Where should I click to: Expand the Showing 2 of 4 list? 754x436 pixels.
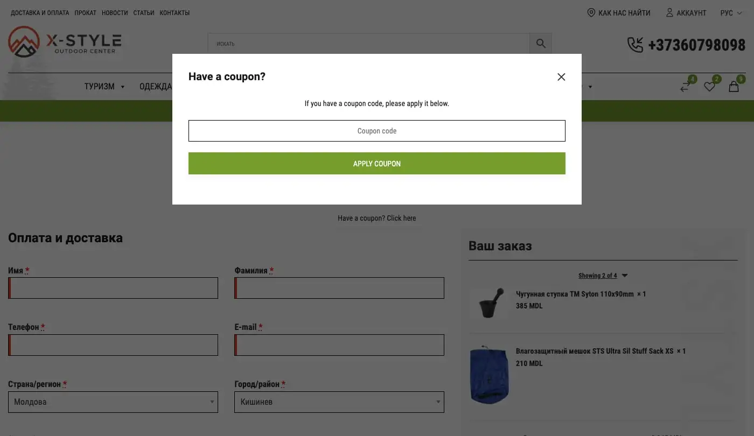tap(603, 276)
